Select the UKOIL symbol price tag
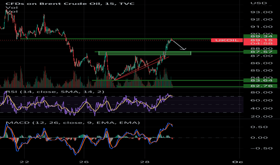This screenshot has width=280, height=165. pos(227,40)
